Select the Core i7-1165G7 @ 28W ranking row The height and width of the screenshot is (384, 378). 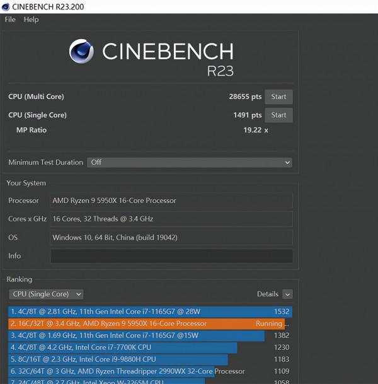150,311
